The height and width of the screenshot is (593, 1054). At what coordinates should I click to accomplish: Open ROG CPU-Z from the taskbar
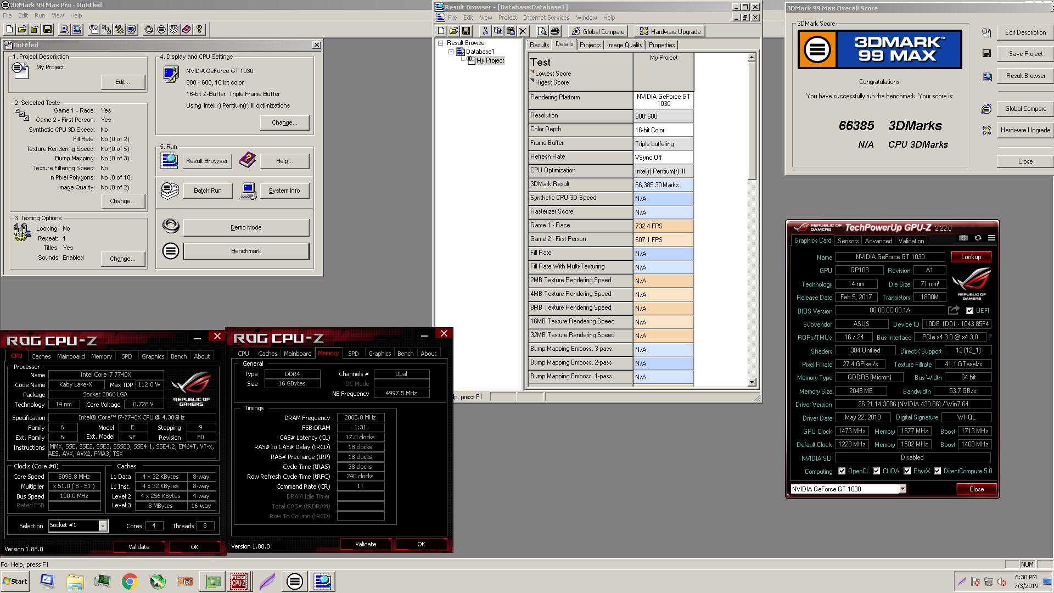(238, 581)
